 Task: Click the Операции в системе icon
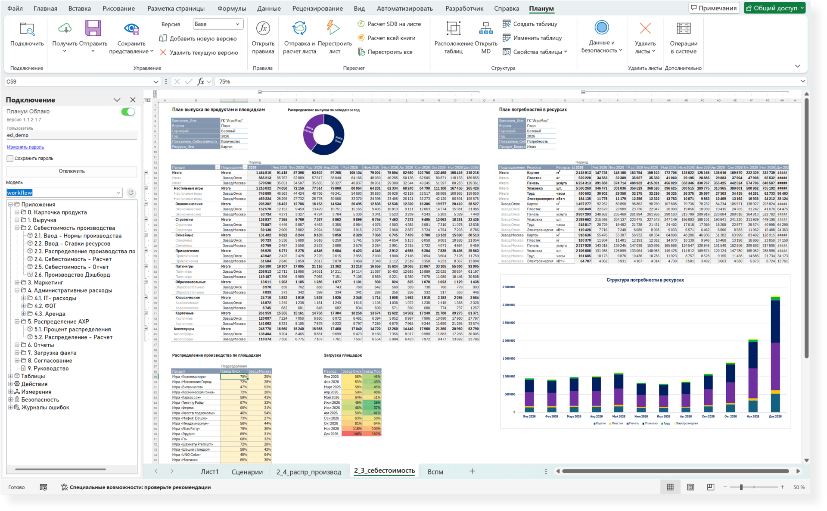pyautogui.click(x=683, y=29)
